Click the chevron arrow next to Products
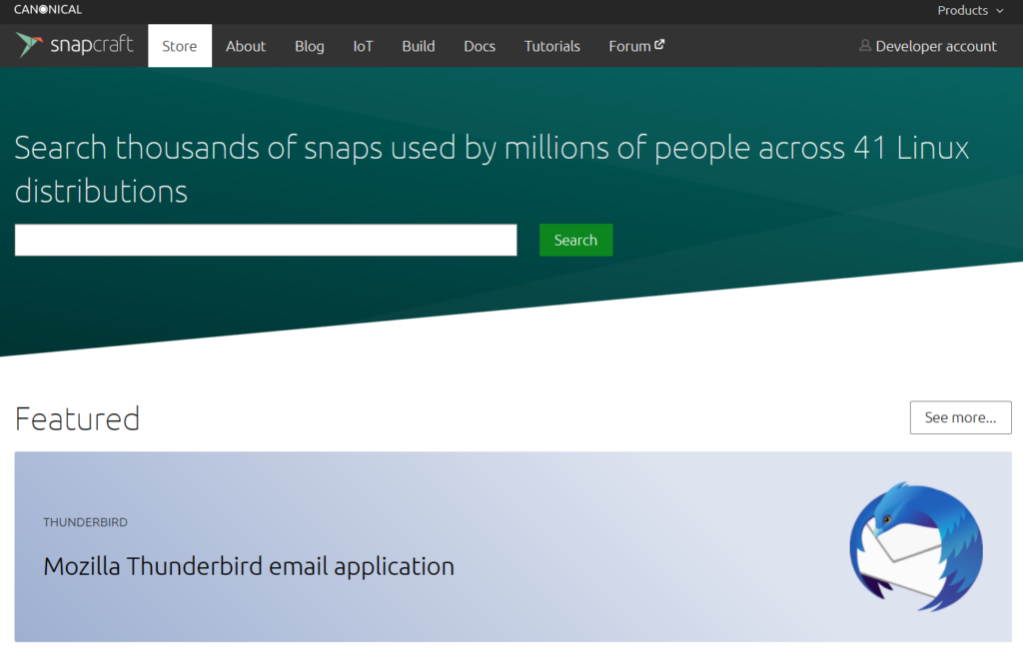Image resolution: width=1023 pixels, height=667 pixels. click(x=1000, y=11)
